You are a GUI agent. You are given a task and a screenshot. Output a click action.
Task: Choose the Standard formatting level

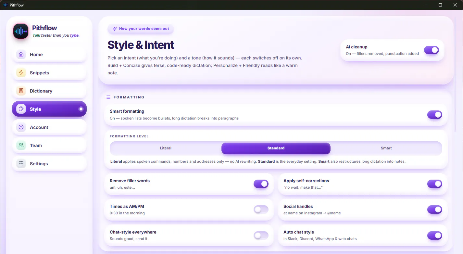[x=276, y=148]
